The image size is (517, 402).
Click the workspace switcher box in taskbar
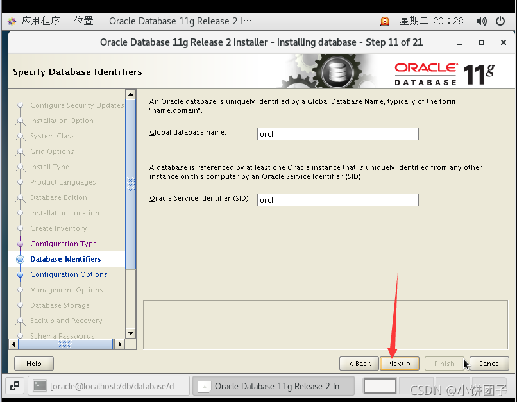point(380,386)
